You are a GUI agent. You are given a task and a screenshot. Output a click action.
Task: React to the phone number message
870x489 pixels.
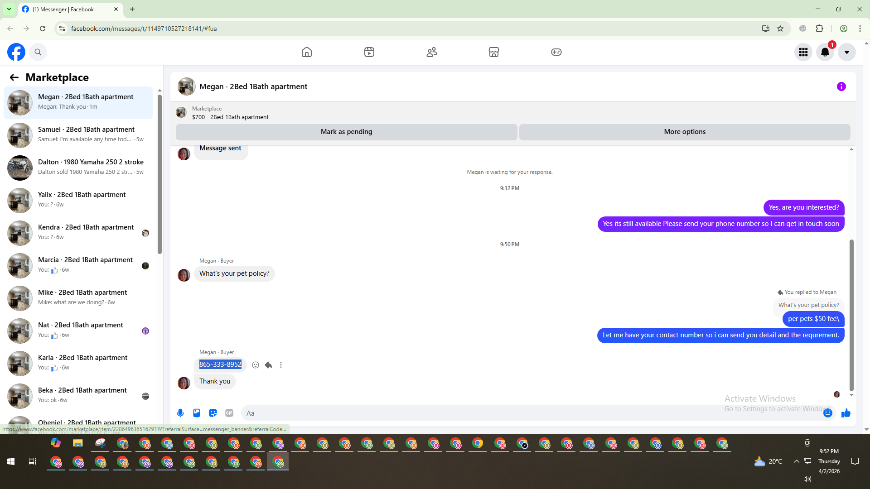pos(256,365)
